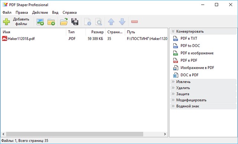The image size is (238, 144).
Task: Choose PDF в TXT conversion link
Action: pyautogui.click(x=189, y=38)
